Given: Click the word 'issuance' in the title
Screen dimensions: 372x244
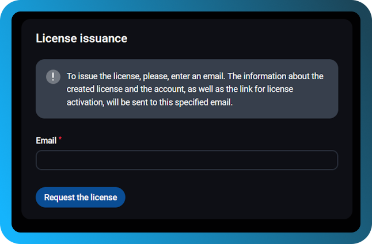Looking at the screenshot, I should pos(104,38).
